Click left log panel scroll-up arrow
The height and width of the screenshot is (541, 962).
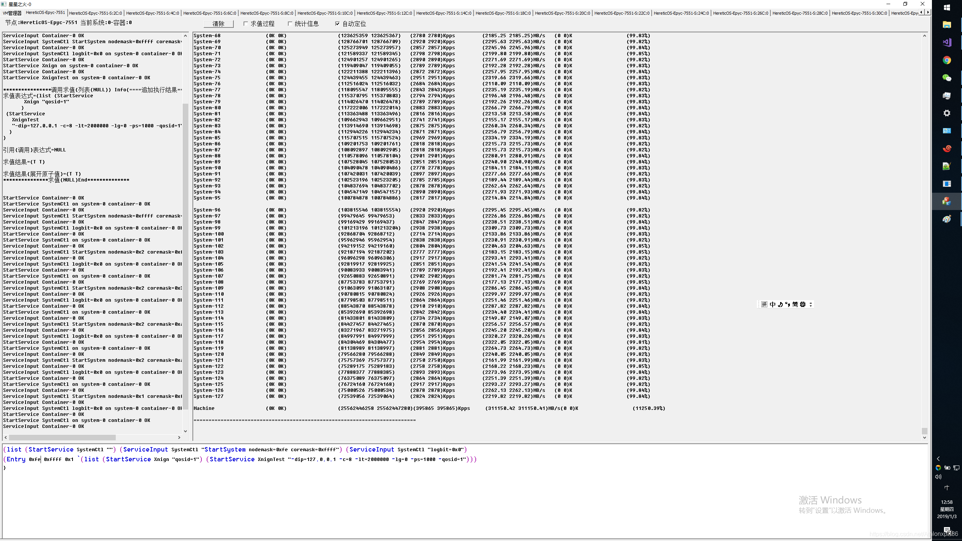pos(185,36)
